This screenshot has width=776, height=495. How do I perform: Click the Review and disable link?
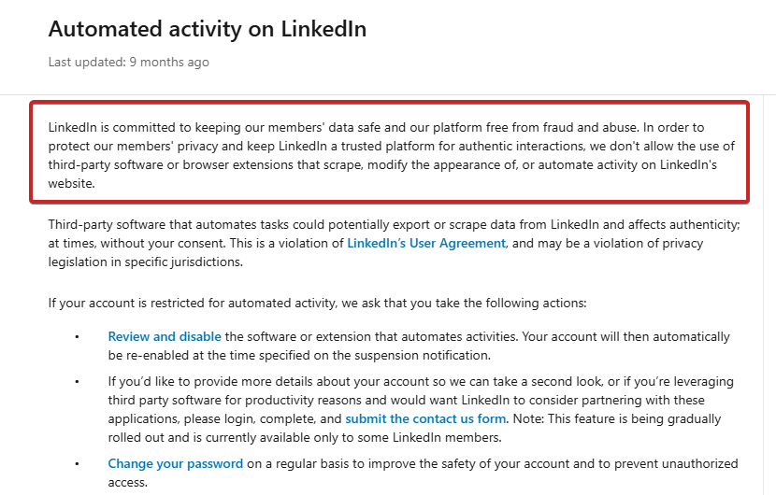pyautogui.click(x=165, y=336)
